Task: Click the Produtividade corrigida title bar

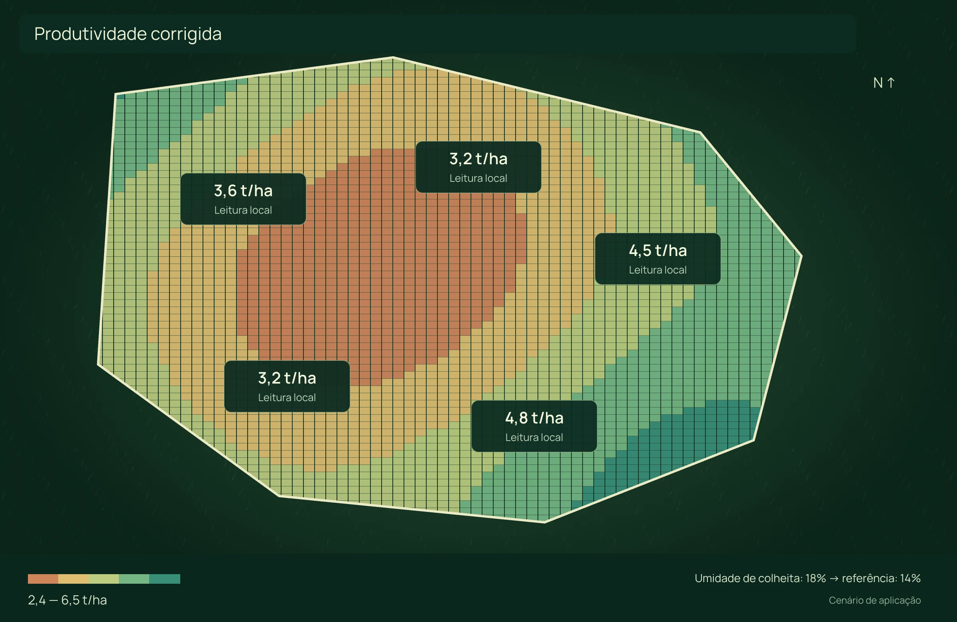Action: pos(437,34)
